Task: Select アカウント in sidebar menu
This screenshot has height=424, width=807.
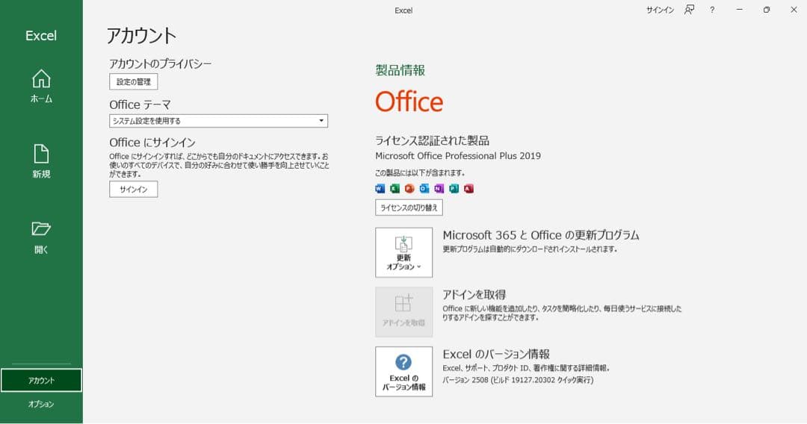Action: tap(41, 380)
